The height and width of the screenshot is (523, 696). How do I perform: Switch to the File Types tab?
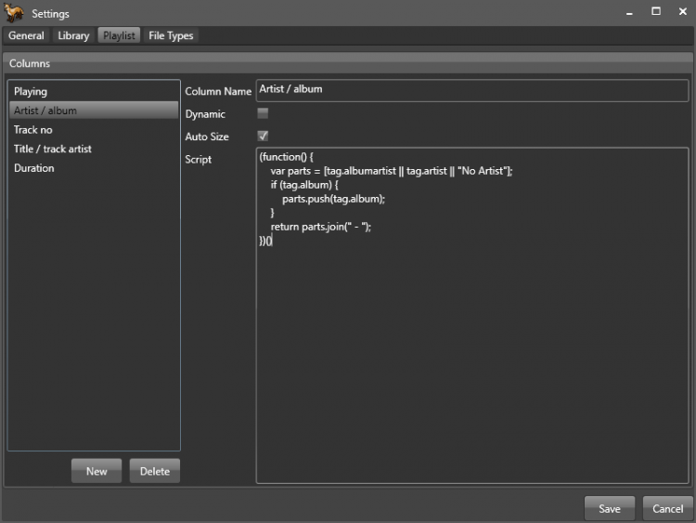[171, 35]
